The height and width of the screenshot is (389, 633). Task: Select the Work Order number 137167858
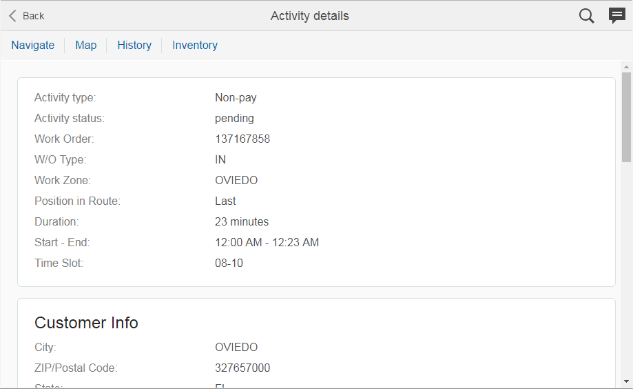pyautogui.click(x=242, y=139)
